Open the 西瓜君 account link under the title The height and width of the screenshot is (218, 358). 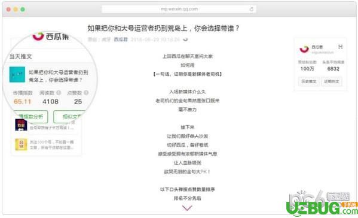[x=121, y=40]
